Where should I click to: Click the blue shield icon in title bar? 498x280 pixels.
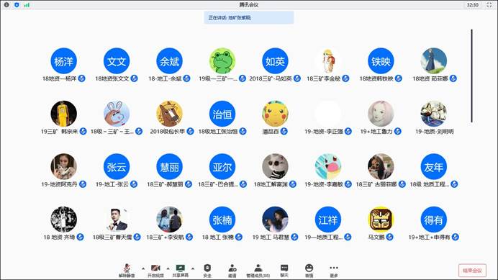pyautogui.click(x=17, y=5)
